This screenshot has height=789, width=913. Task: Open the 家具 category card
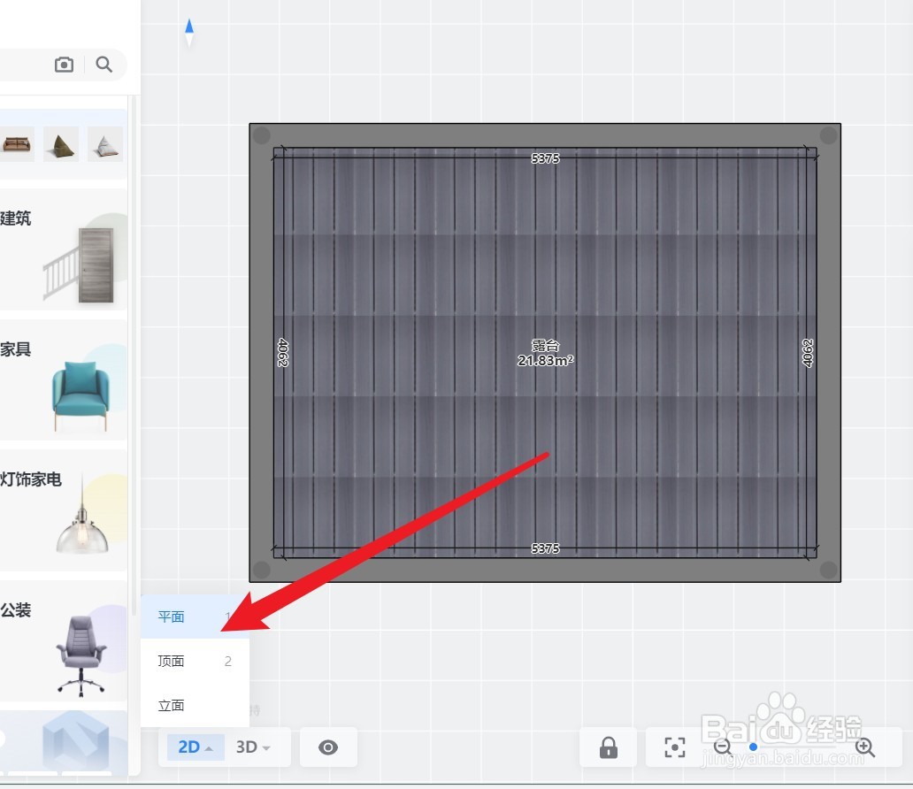(63, 380)
